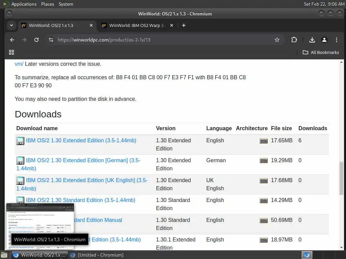
Task: Close the OS/2 1.x 1.3 tab
Action: coord(91,25)
